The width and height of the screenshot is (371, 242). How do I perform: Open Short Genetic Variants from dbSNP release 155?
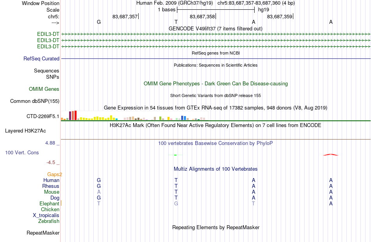216,95
